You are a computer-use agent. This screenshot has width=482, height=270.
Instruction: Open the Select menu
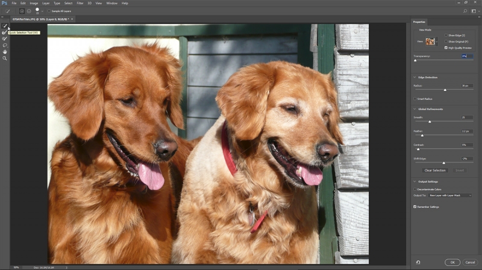pyautogui.click(x=68, y=3)
